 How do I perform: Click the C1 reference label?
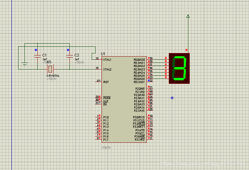[44, 55]
